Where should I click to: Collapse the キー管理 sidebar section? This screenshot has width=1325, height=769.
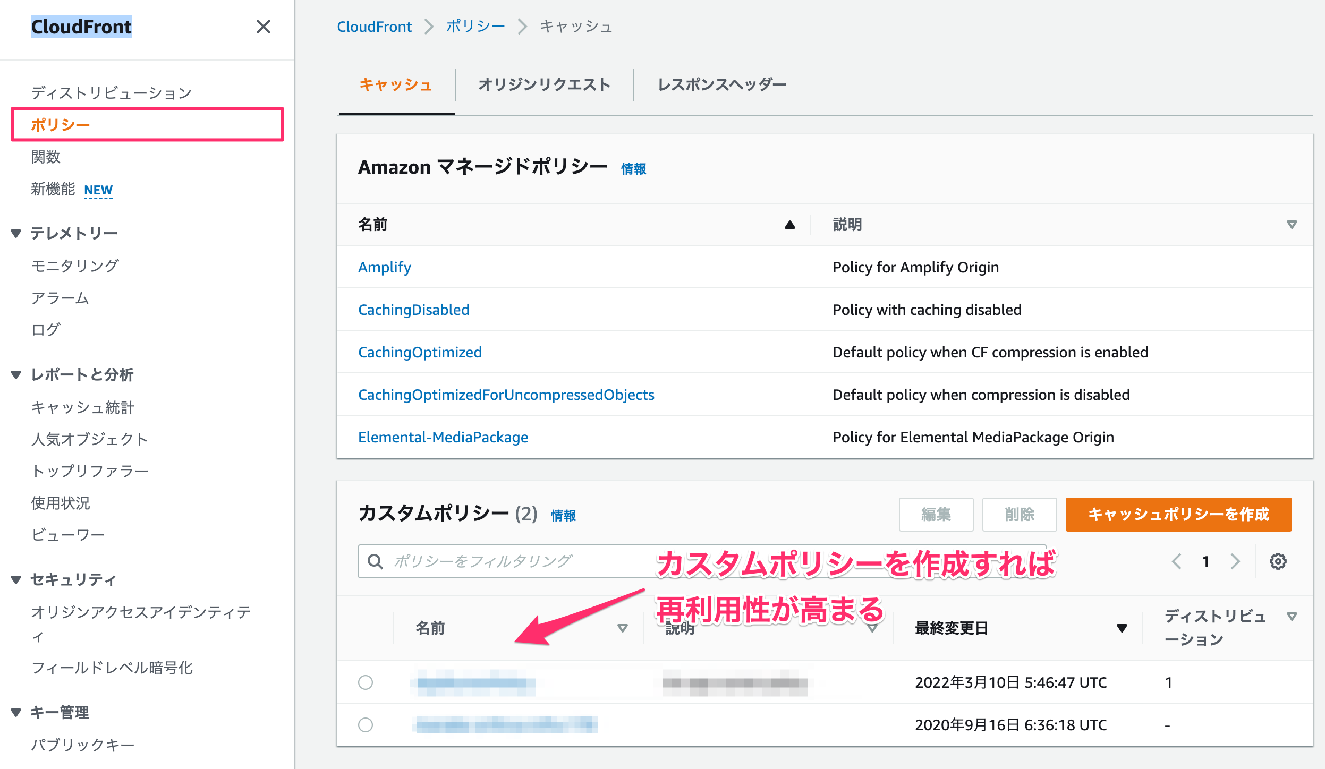click(16, 712)
